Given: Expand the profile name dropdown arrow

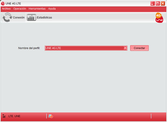Looking at the screenshot, I should click(125, 48).
